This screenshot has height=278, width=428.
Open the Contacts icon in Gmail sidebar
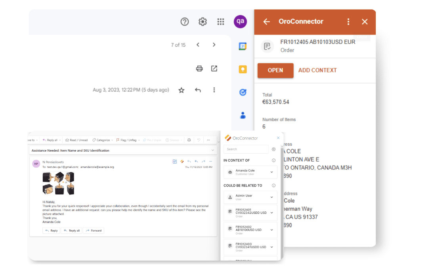pyautogui.click(x=243, y=115)
